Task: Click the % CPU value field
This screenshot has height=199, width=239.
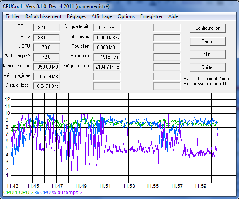Action: pos(47,47)
